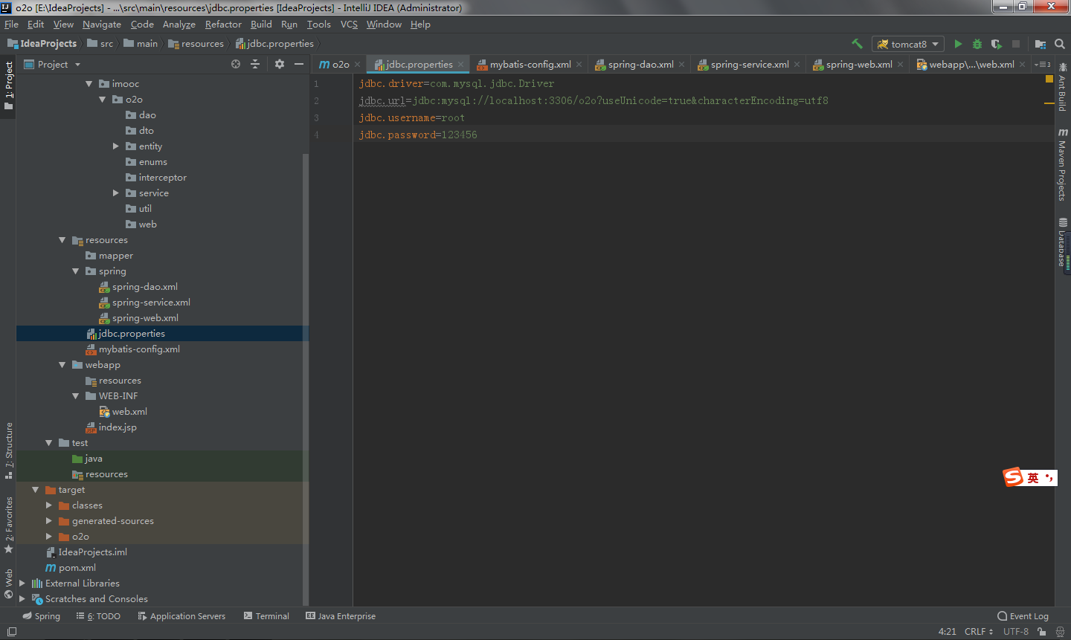The image size is (1071, 640).
Task: Toggle the 1: Project tool window button
Action: [x=8, y=85]
